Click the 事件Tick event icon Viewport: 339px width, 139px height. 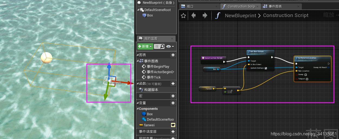144,77
